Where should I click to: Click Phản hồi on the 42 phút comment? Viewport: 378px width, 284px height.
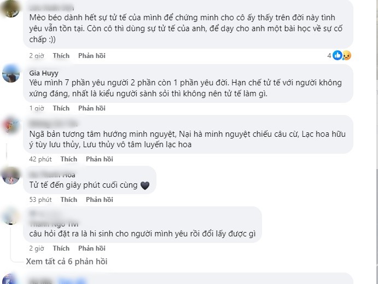tap(100, 159)
